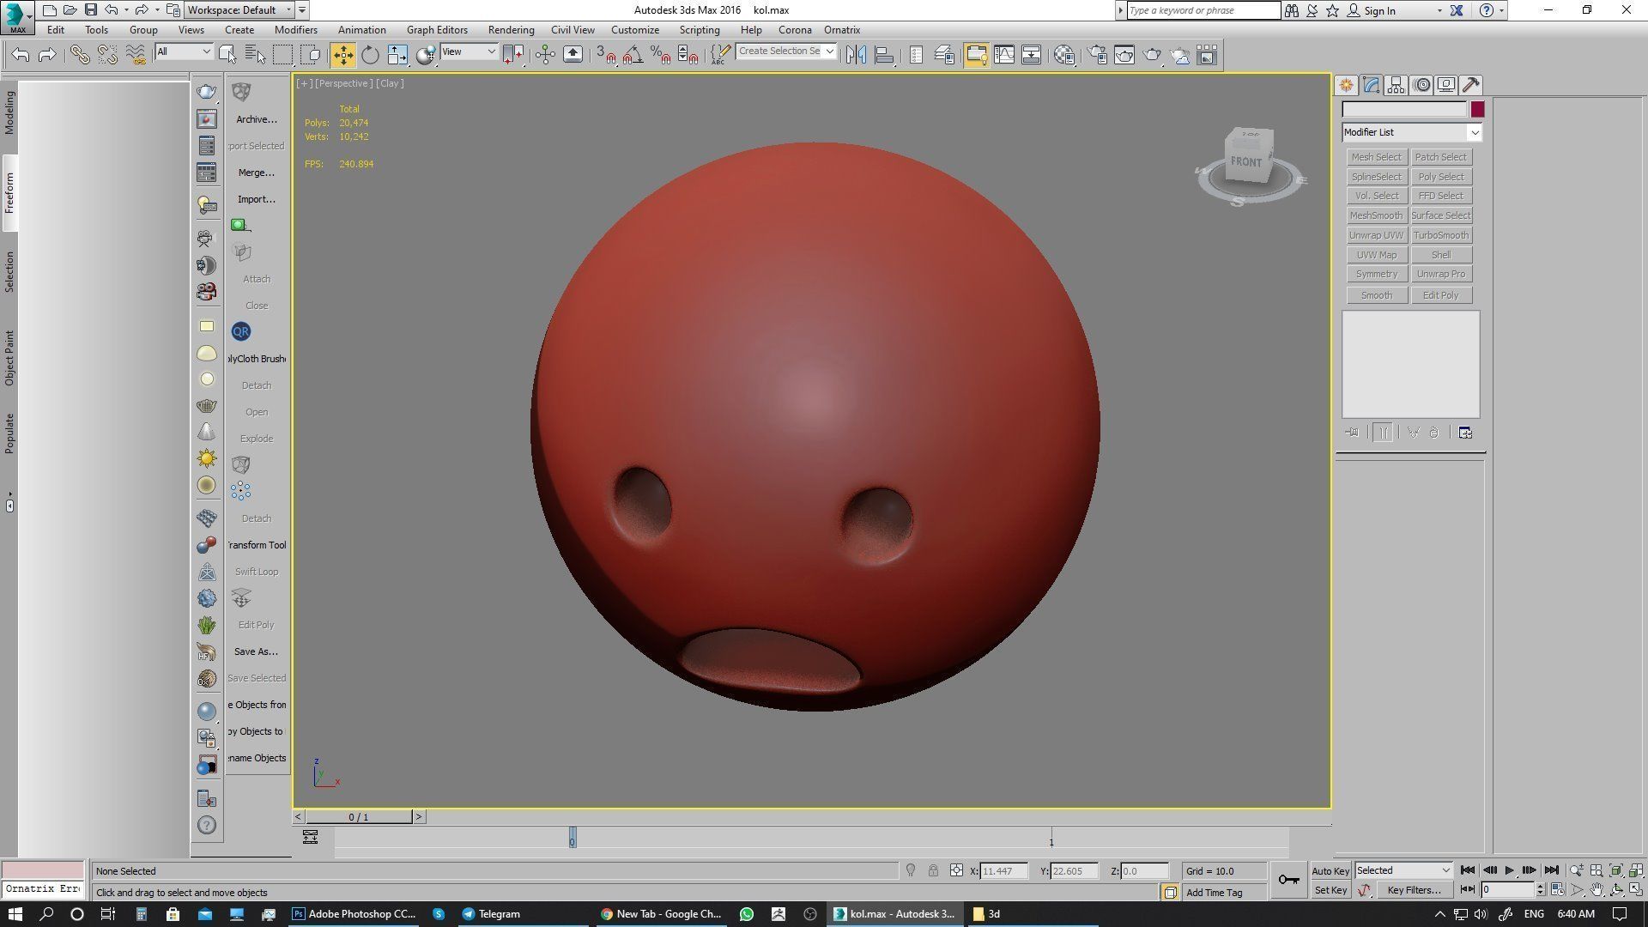
Task: Open the [Clay] viewport shading menu
Action: pos(390,83)
